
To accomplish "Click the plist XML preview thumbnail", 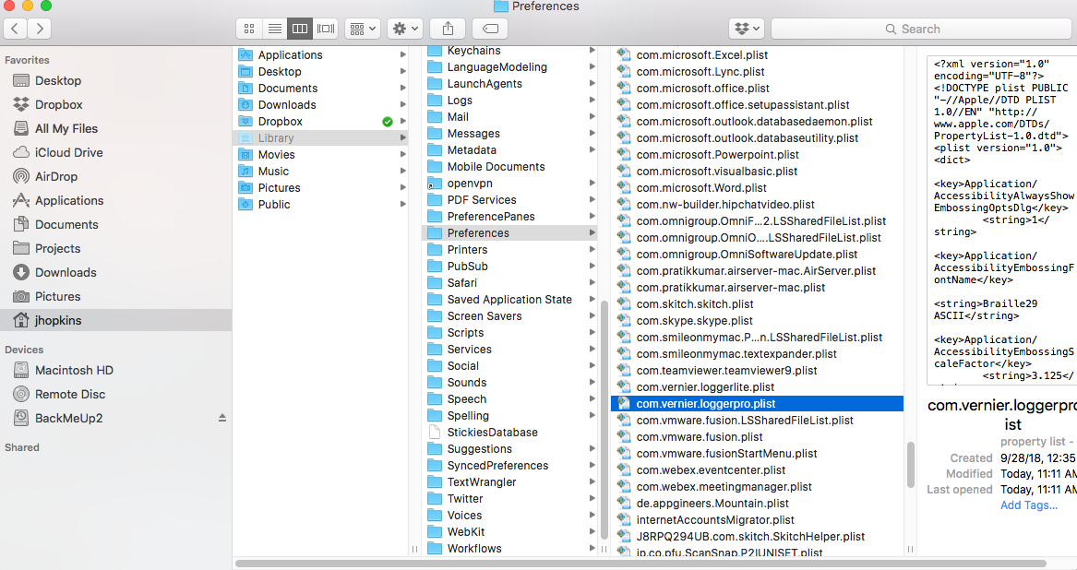I will [1001, 220].
